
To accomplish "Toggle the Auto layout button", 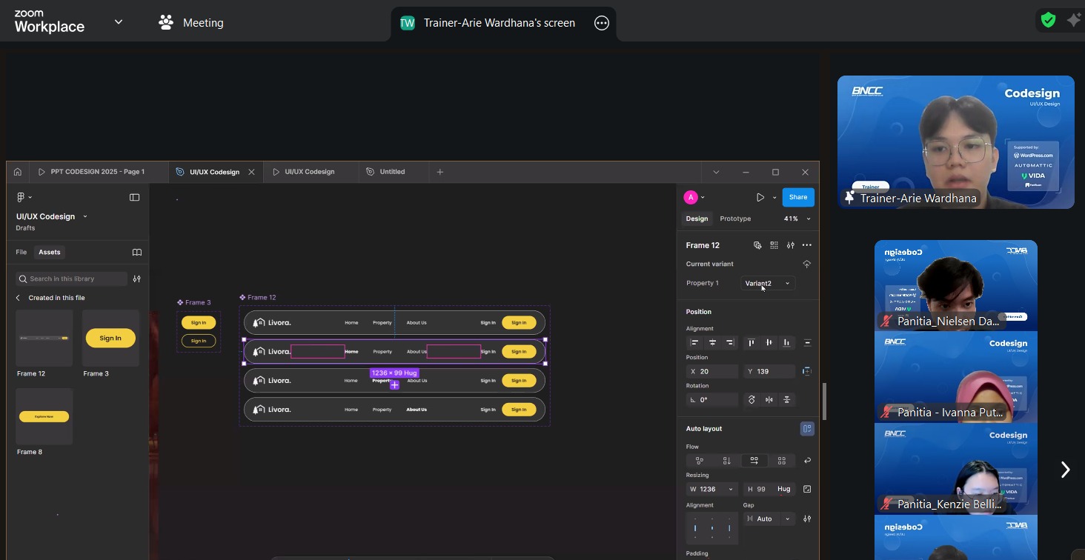I will tap(807, 429).
